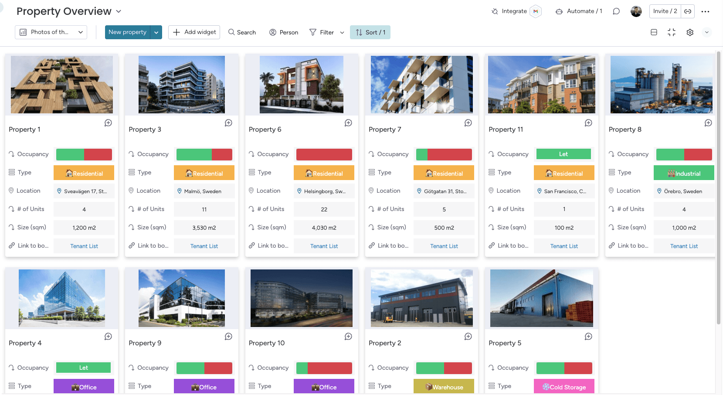Open the Sort / 1 settings
723x395 pixels.
pyautogui.click(x=370, y=32)
